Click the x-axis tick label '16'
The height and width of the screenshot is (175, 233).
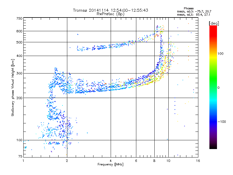coord(198,161)
